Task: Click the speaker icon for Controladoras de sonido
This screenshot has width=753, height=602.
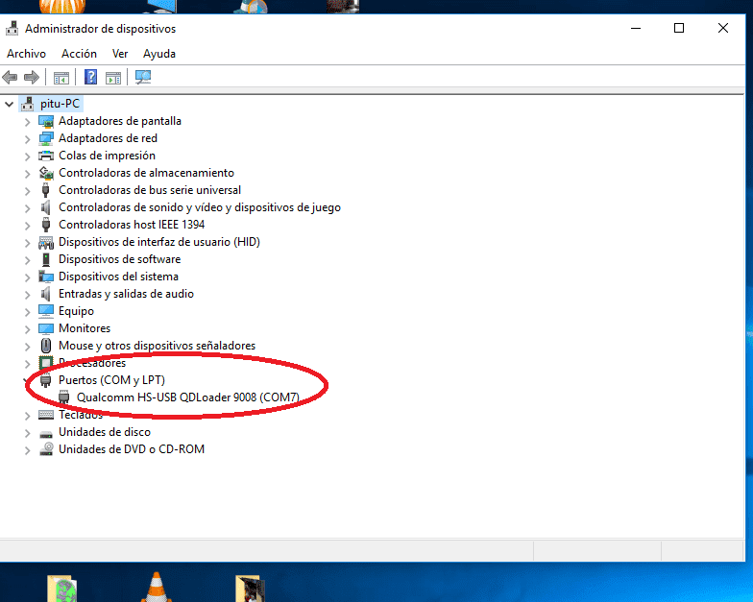Action: pos(46,207)
